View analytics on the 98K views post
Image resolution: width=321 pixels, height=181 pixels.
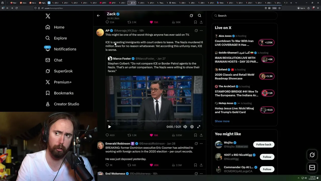coord(176,22)
